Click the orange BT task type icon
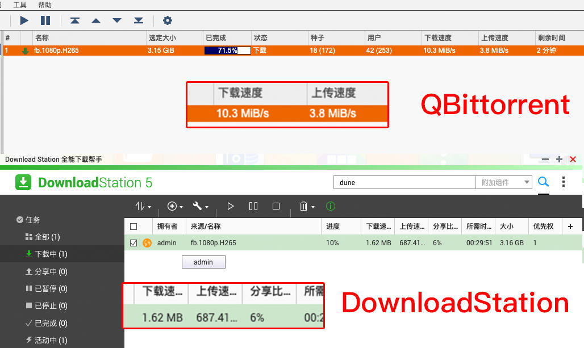This screenshot has width=584, height=348. pos(147,243)
